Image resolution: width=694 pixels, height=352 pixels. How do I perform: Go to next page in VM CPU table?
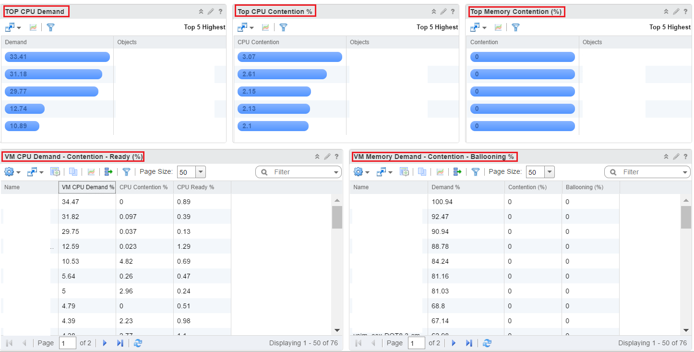tap(105, 343)
